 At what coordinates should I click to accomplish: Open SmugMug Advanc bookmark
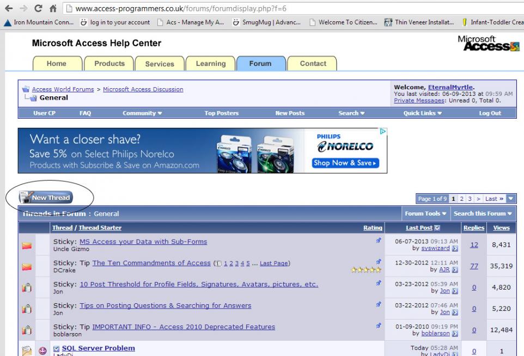click(x=266, y=22)
